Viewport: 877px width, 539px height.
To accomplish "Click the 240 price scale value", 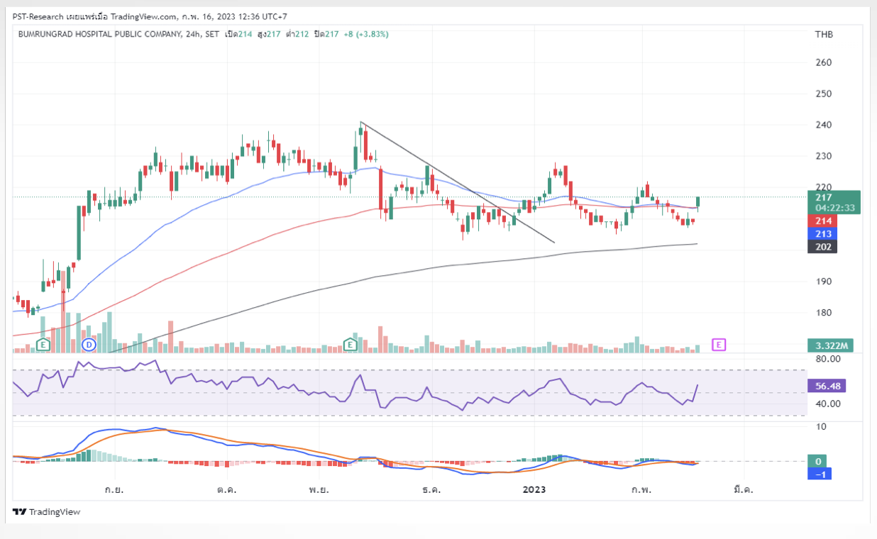I will (824, 125).
